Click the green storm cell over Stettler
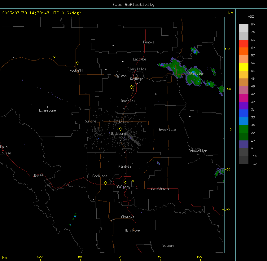 click(x=194, y=77)
